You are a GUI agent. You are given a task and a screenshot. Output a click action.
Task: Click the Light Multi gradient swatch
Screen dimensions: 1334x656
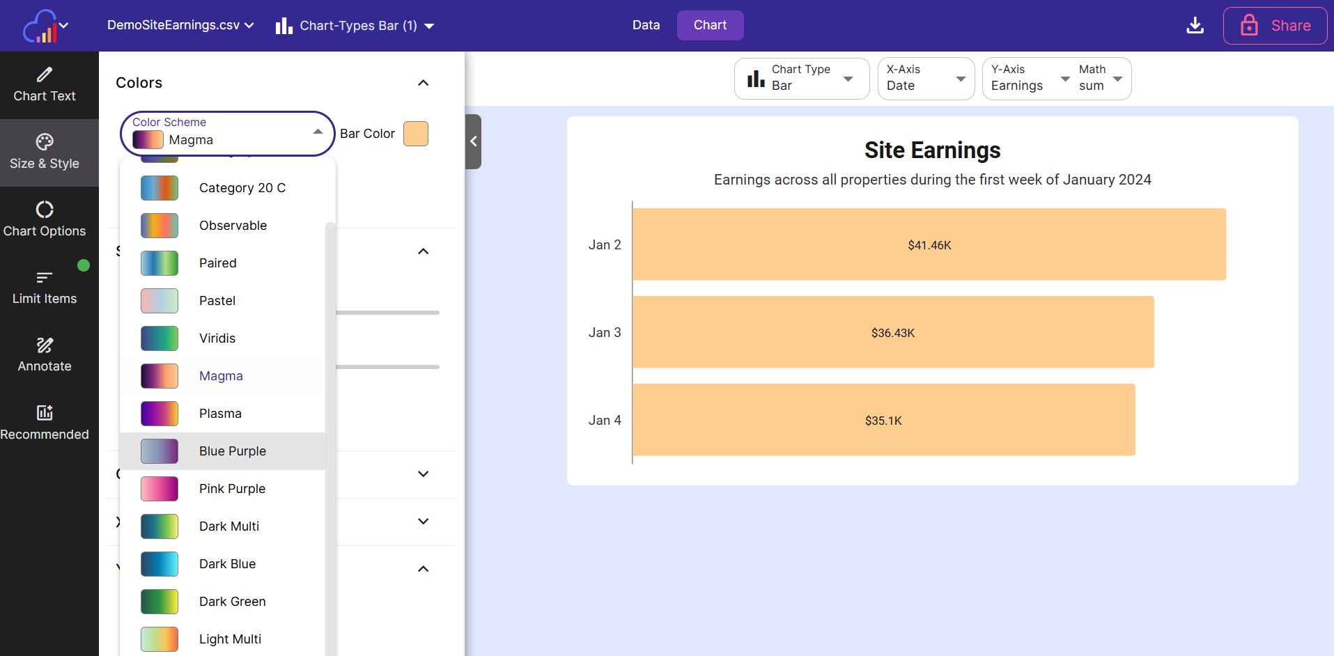pos(160,639)
